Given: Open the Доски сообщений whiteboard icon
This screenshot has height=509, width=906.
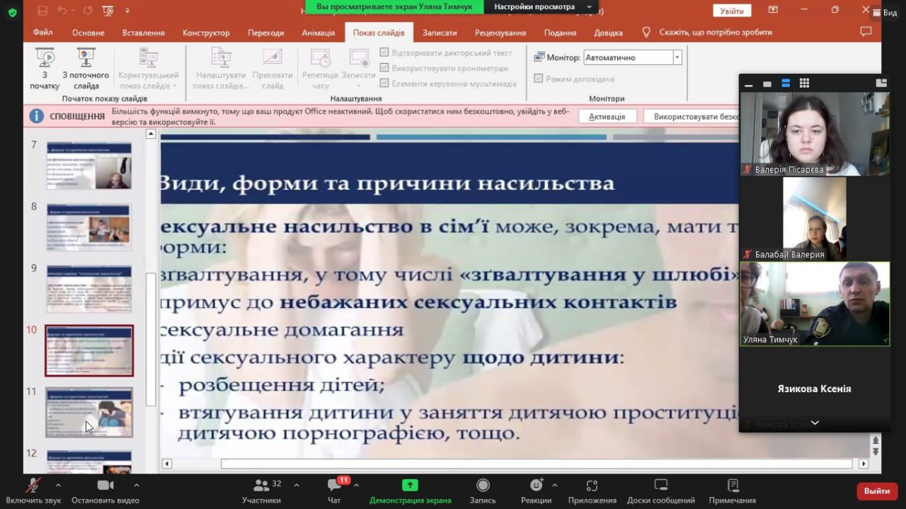Looking at the screenshot, I should tap(660, 486).
